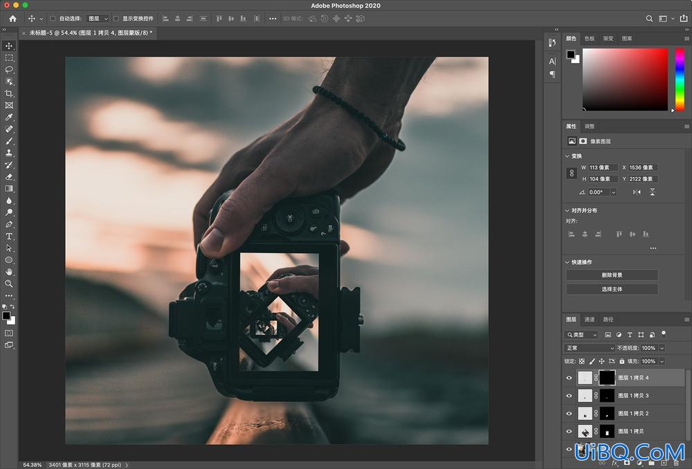
Task: Open the Character panel icon
Action: [x=552, y=61]
